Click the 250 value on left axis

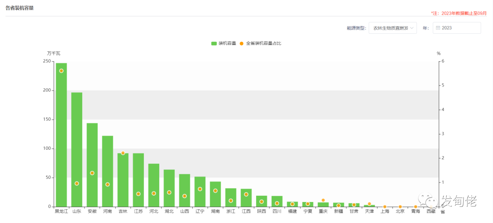(47, 61)
